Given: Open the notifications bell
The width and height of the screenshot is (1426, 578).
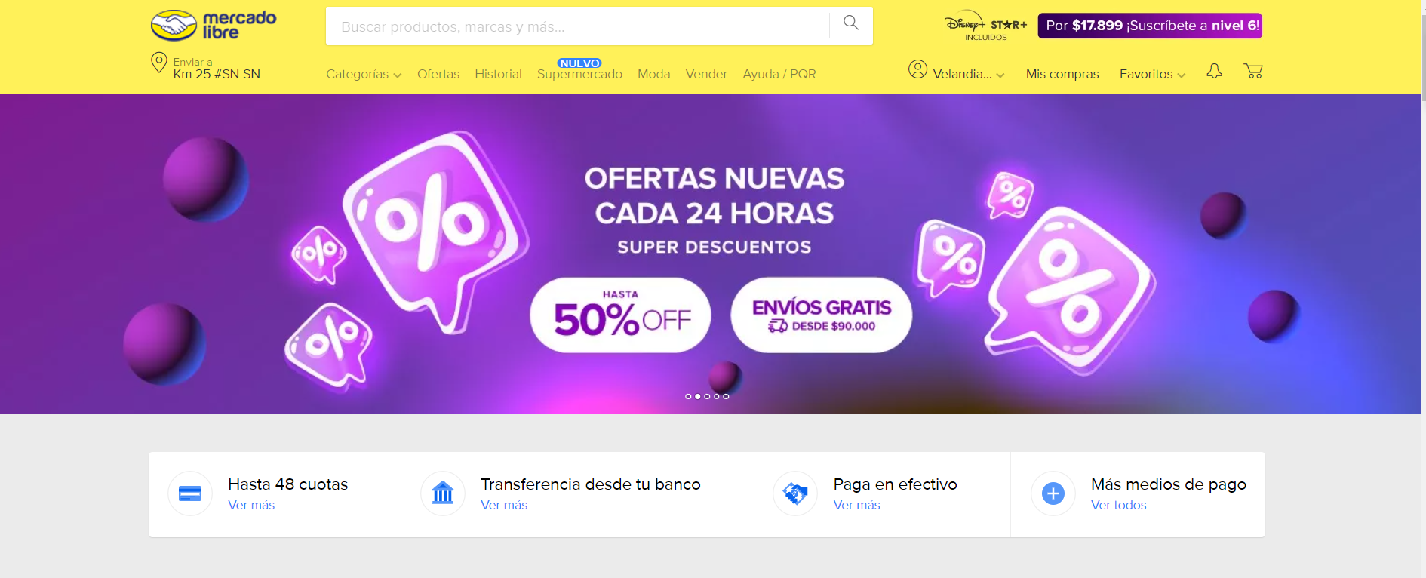Looking at the screenshot, I should click(x=1214, y=71).
